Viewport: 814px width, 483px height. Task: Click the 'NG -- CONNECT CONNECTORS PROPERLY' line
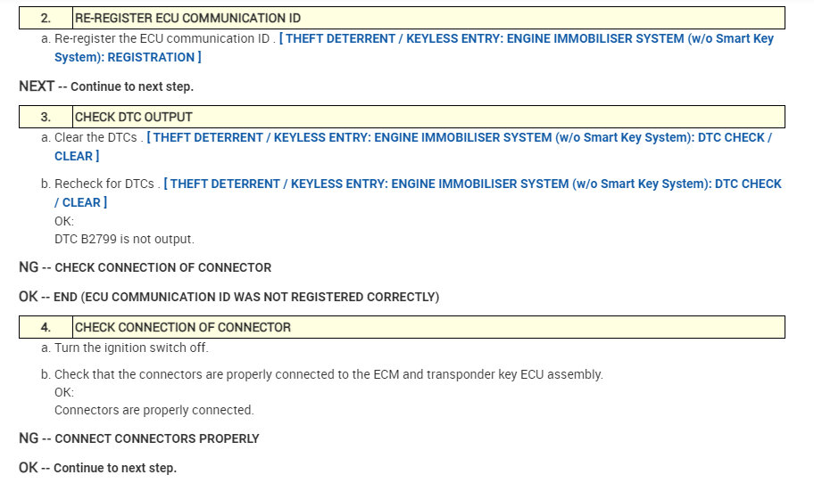click(139, 438)
